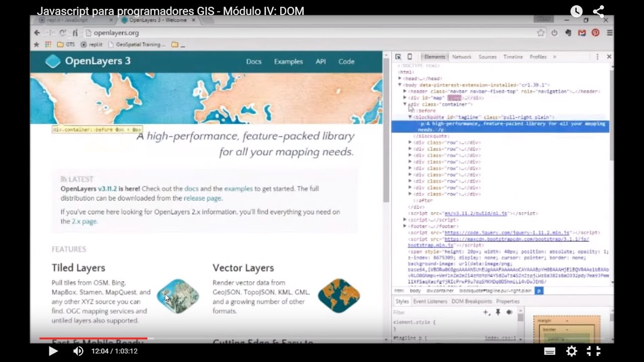Viewport: 644px width, 362px height.
Task: Open Examples in the OpenLayers navbar
Action: (288, 61)
